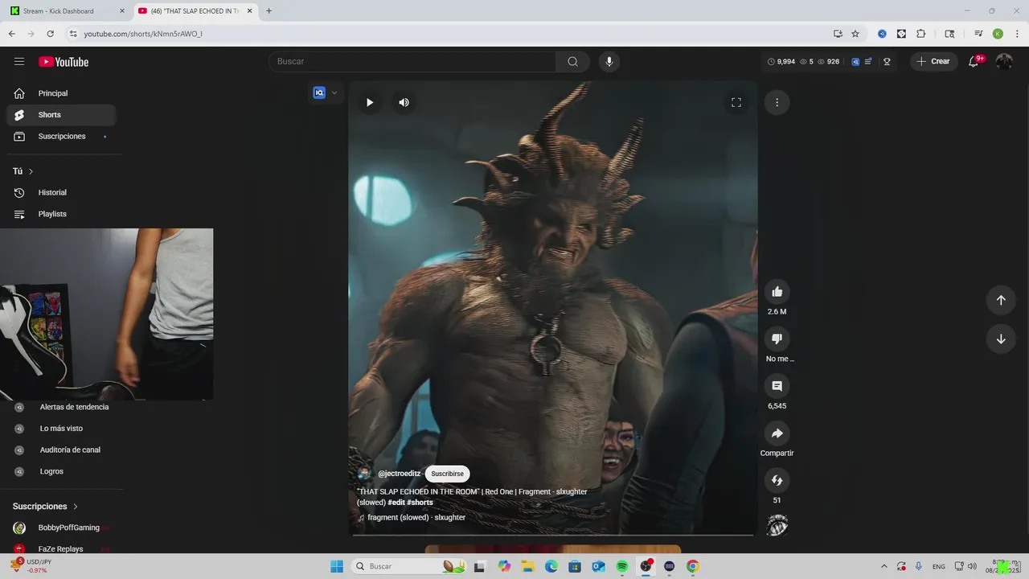Click the vidIQ trophy icon
The width and height of the screenshot is (1029, 579).
coord(887,62)
